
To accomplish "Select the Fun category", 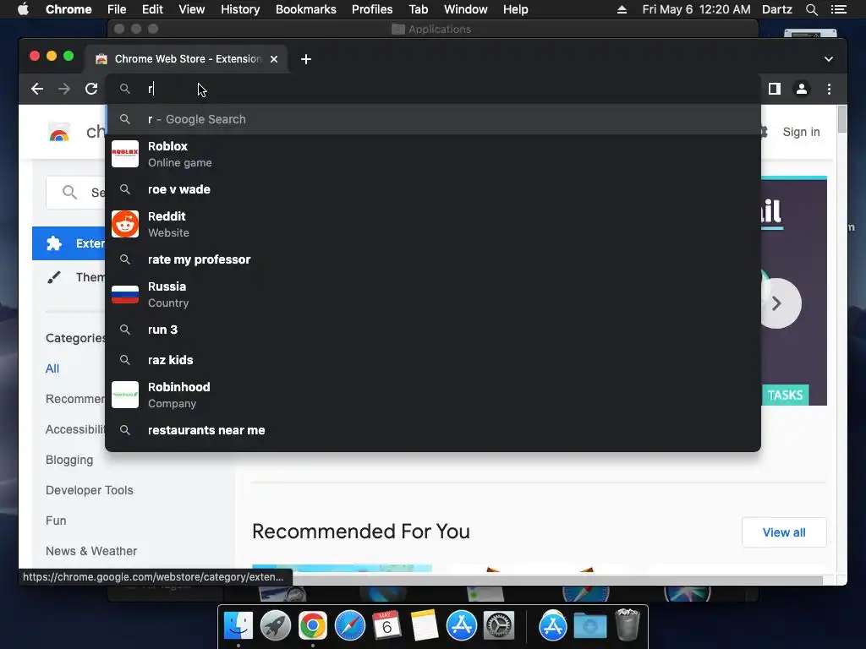I will tap(56, 521).
